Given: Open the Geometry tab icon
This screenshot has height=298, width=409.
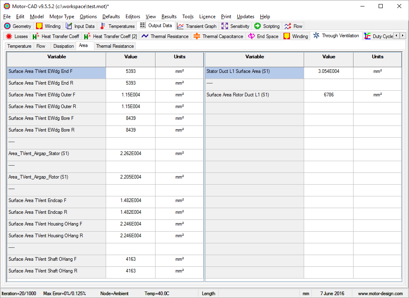Looking at the screenshot, I should click(7, 26).
